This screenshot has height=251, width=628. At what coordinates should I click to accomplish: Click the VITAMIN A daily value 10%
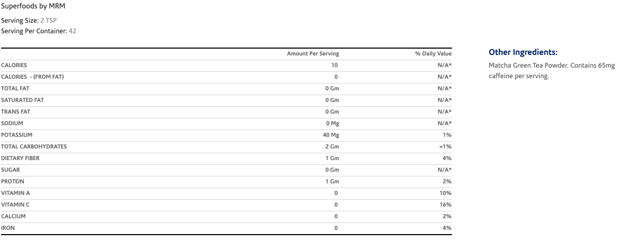tap(445, 193)
